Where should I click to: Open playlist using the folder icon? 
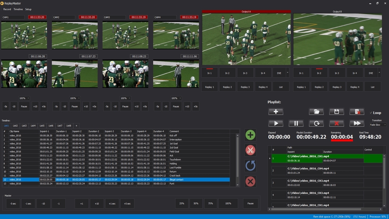point(316,112)
